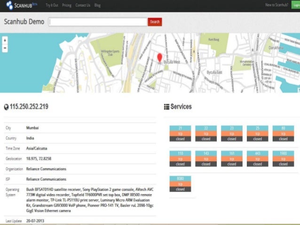
Task: Zoom out on the map
Action: (x=5, y=48)
